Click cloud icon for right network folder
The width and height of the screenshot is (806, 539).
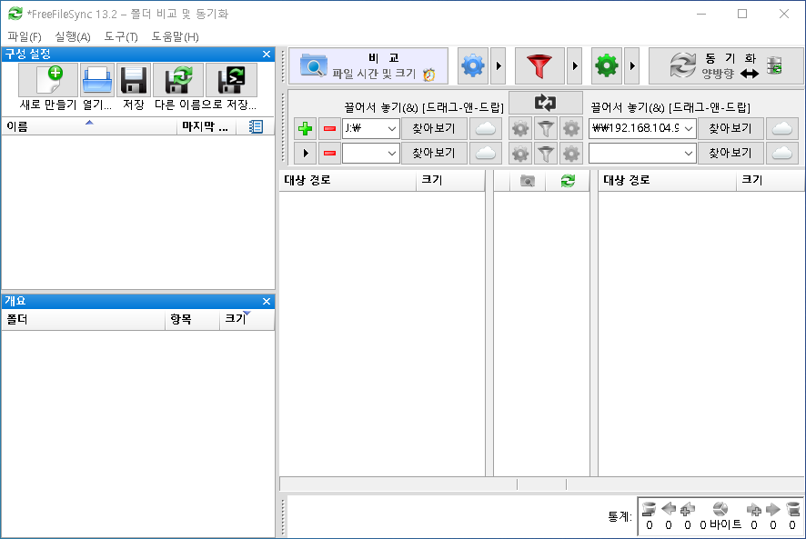781,128
